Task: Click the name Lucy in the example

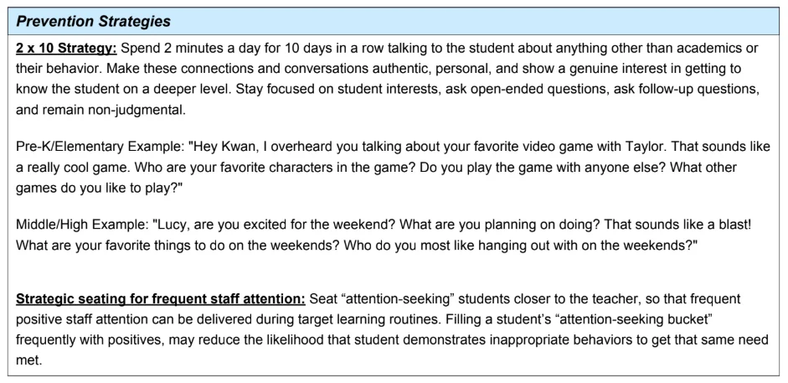Action: coord(172,224)
